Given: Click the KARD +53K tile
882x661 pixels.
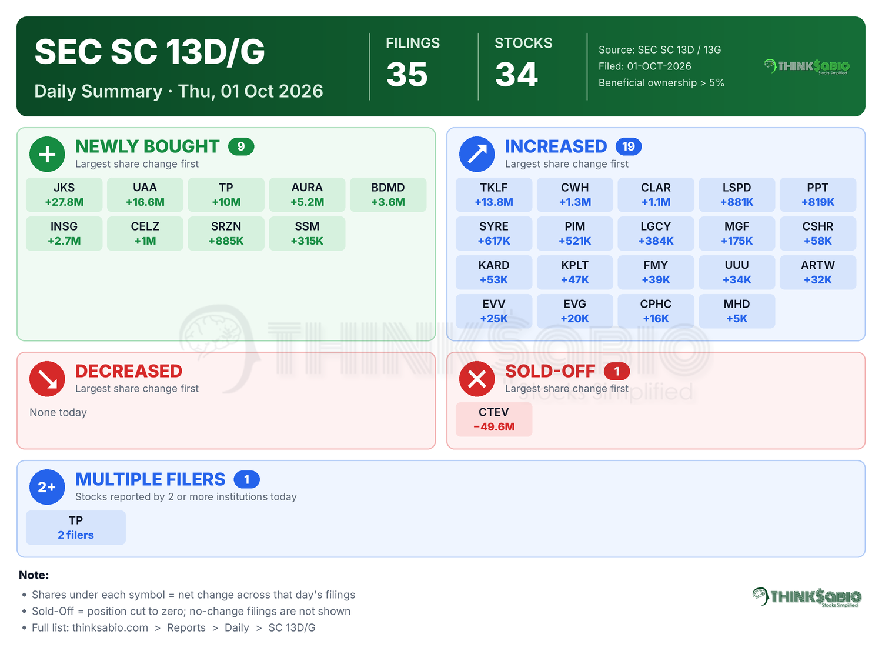Looking at the screenshot, I should [x=494, y=272].
